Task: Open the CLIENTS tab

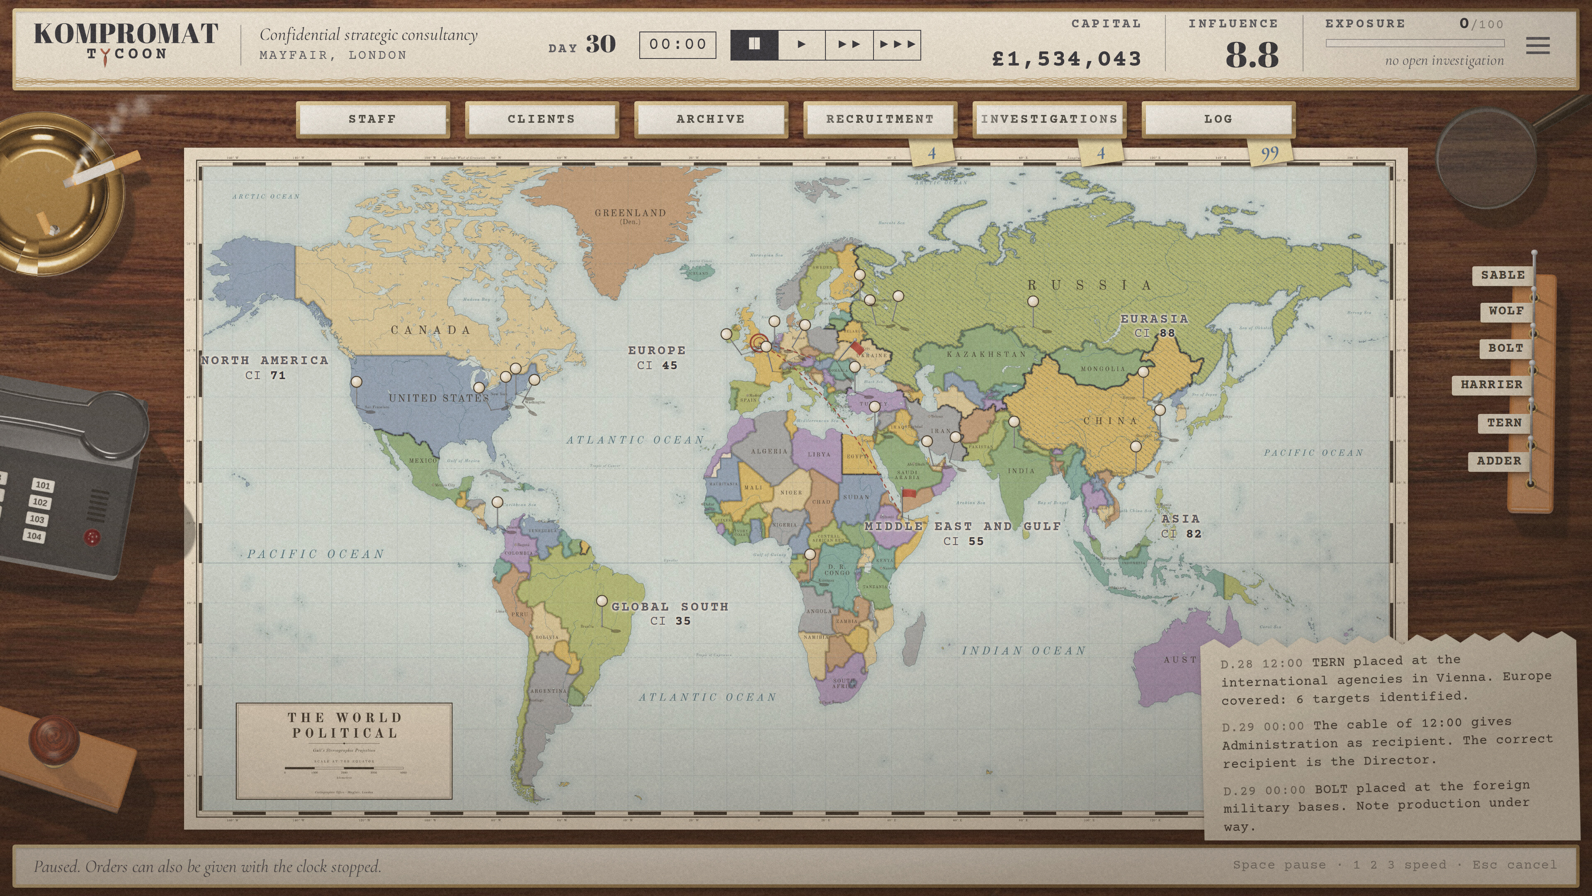Action: [x=541, y=119]
